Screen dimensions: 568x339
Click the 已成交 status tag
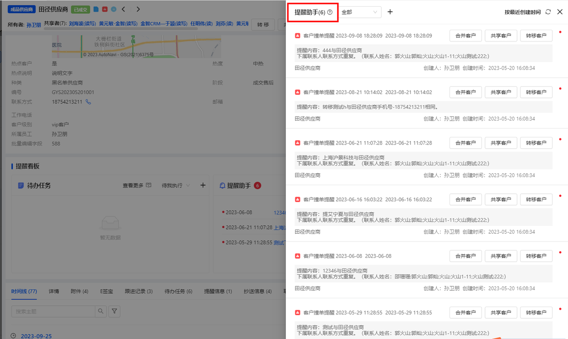[80, 9]
